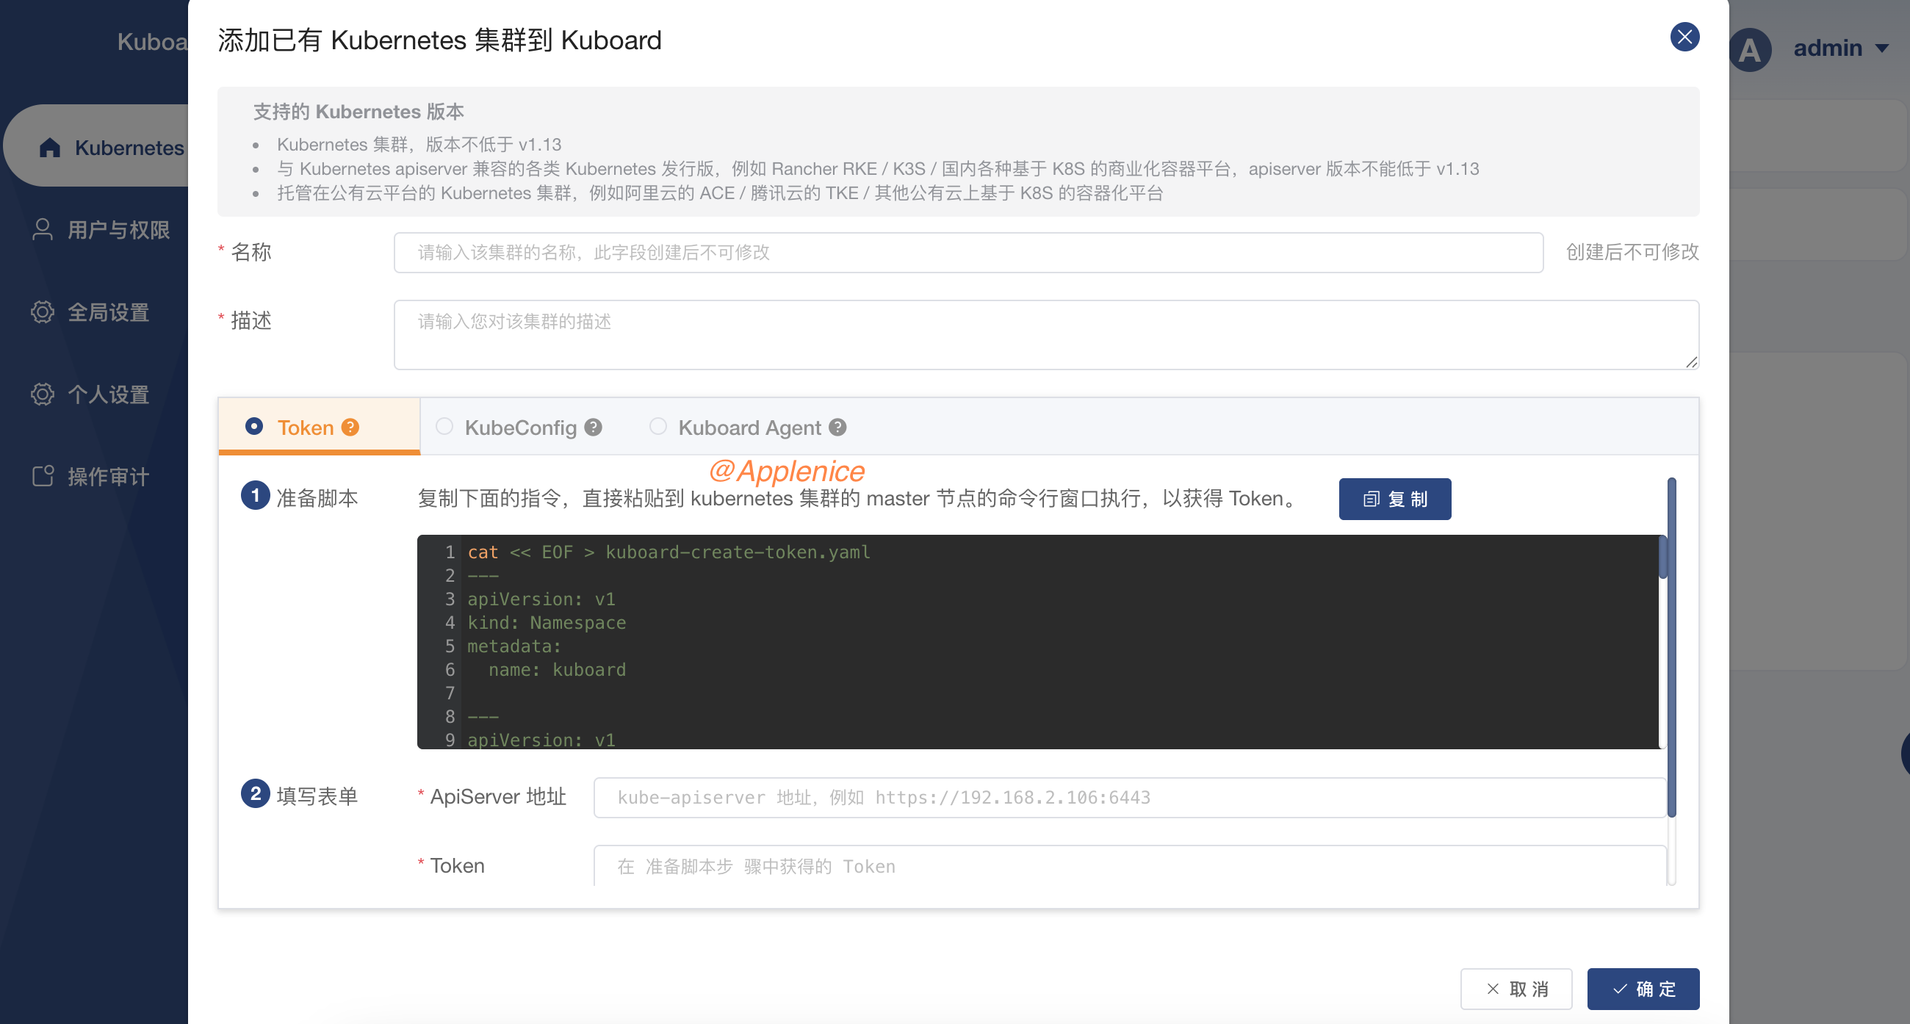Click code line 'kind: Namespace'
1910x1024 pixels.
point(547,623)
